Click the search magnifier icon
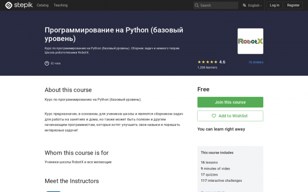The width and height of the screenshot is (308, 192). (197, 5)
